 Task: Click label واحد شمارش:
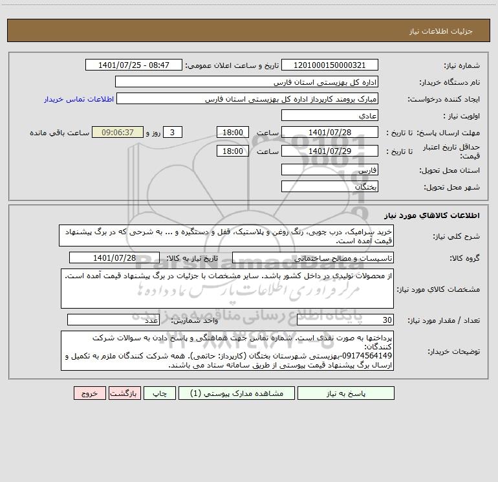point(195,321)
